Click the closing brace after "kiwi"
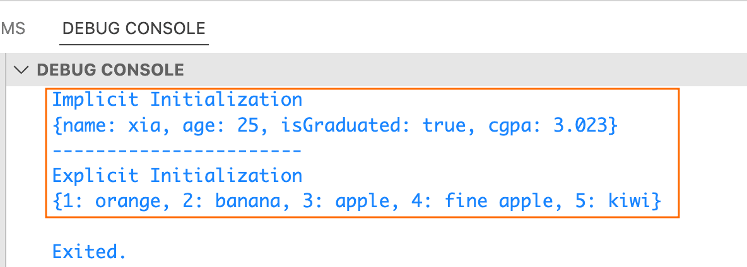This screenshot has width=747, height=267. pos(657,201)
